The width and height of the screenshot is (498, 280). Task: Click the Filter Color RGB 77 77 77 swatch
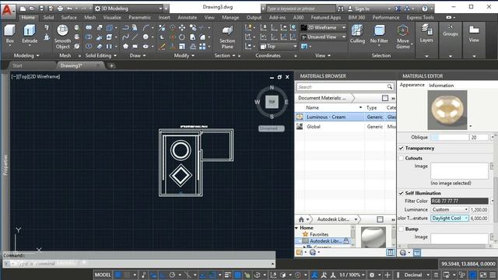tap(459, 201)
